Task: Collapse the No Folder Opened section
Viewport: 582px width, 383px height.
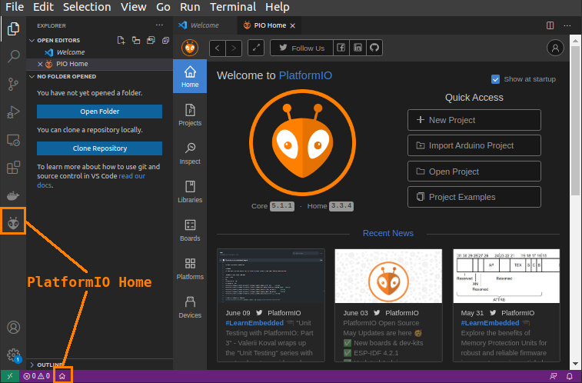Action: 32,76
